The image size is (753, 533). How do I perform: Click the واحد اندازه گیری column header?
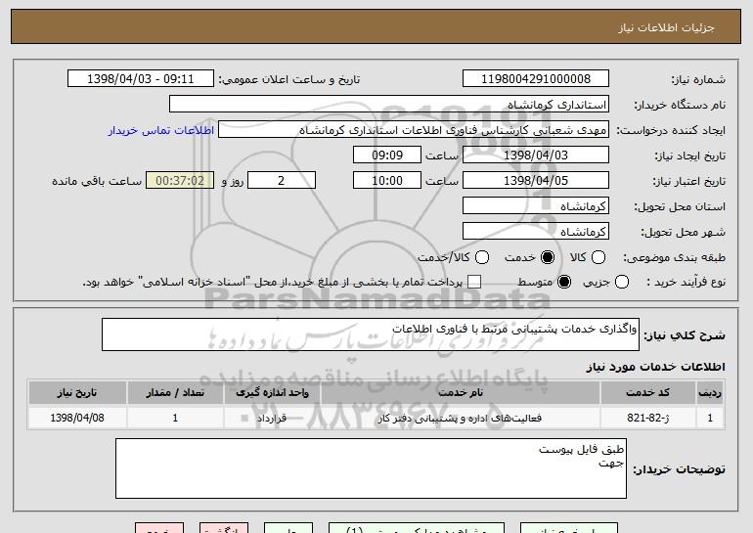click(x=272, y=393)
